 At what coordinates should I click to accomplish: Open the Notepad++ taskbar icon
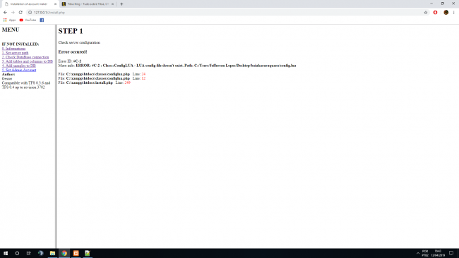(88, 253)
